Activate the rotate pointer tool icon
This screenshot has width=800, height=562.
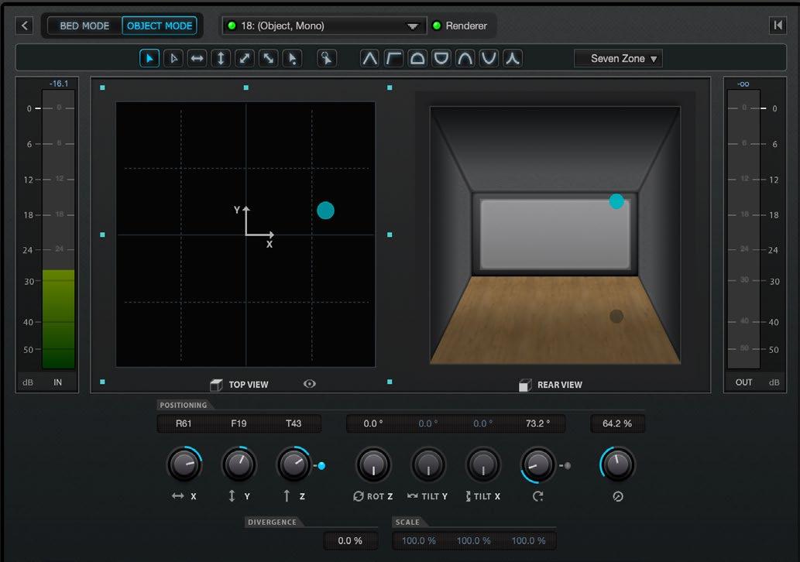(x=327, y=59)
